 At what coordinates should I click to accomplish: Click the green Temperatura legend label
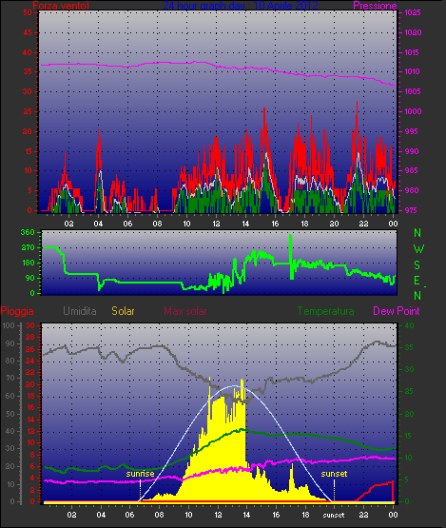pyautogui.click(x=325, y=311)
